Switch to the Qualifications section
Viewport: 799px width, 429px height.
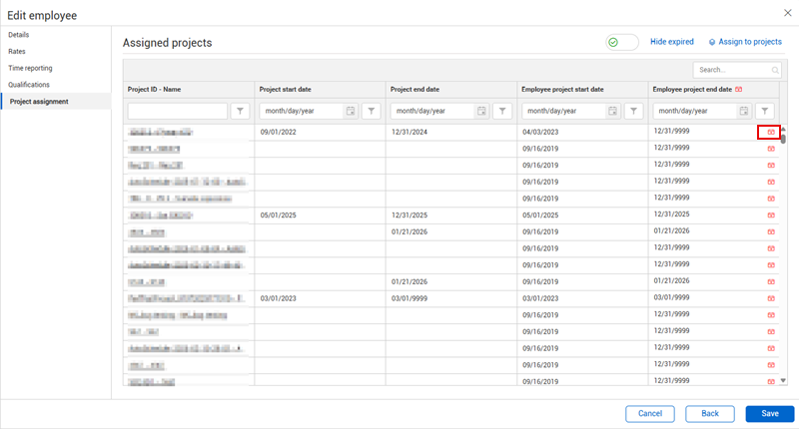[29, 85]
